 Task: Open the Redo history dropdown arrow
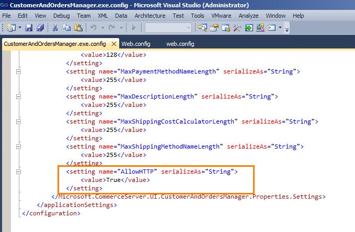coord(121,28)
